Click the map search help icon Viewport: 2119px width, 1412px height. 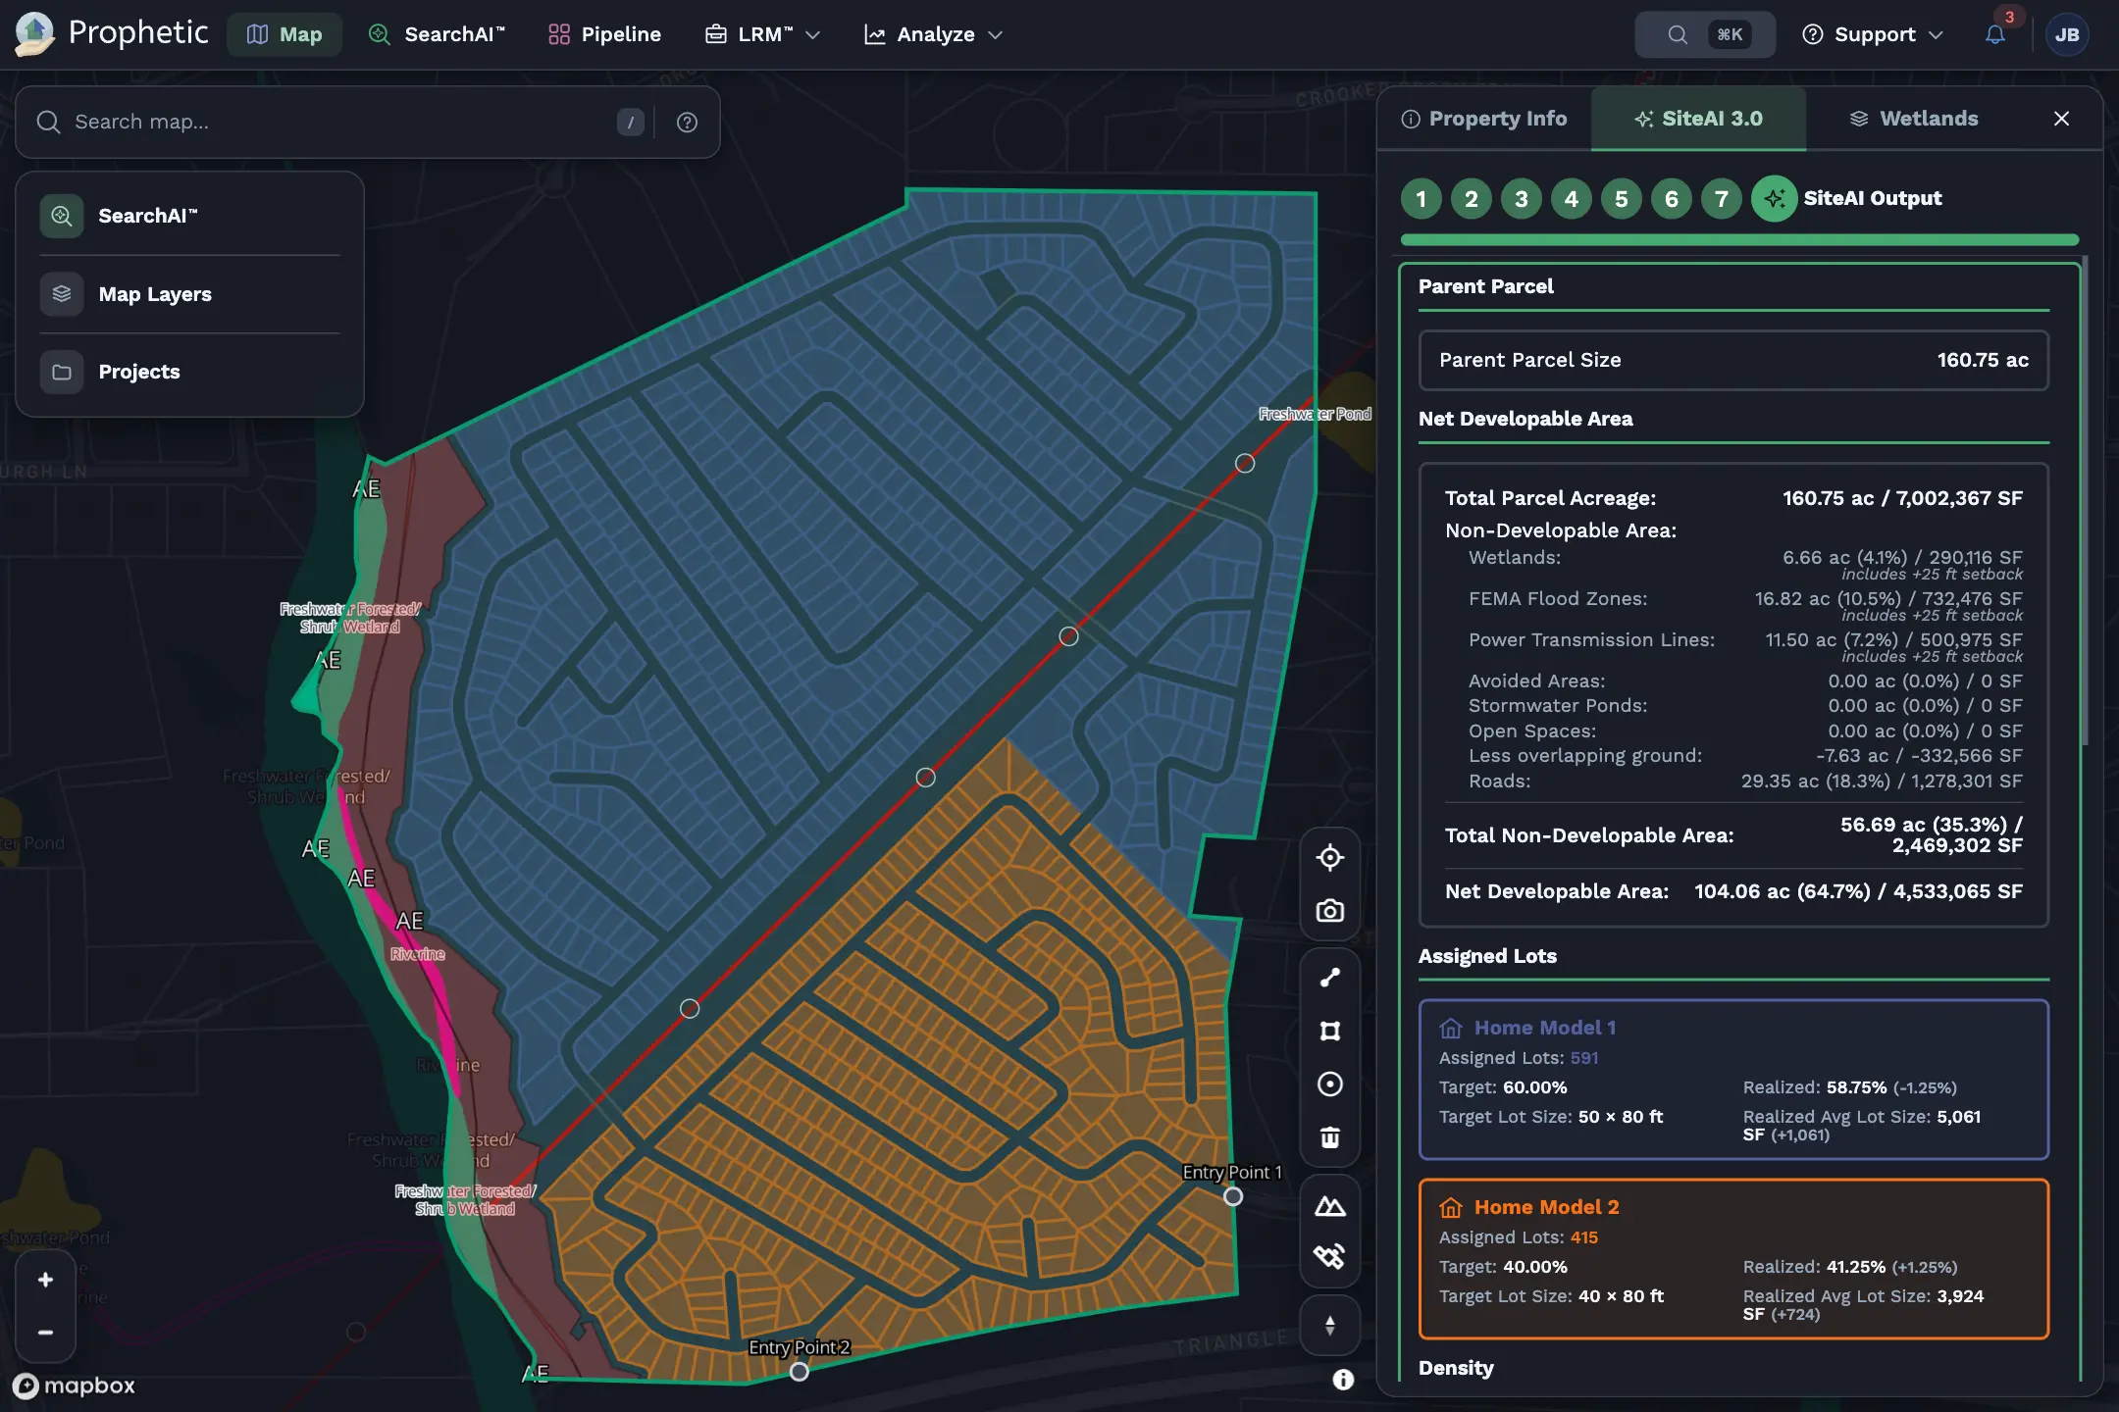[x=687, y=122]
